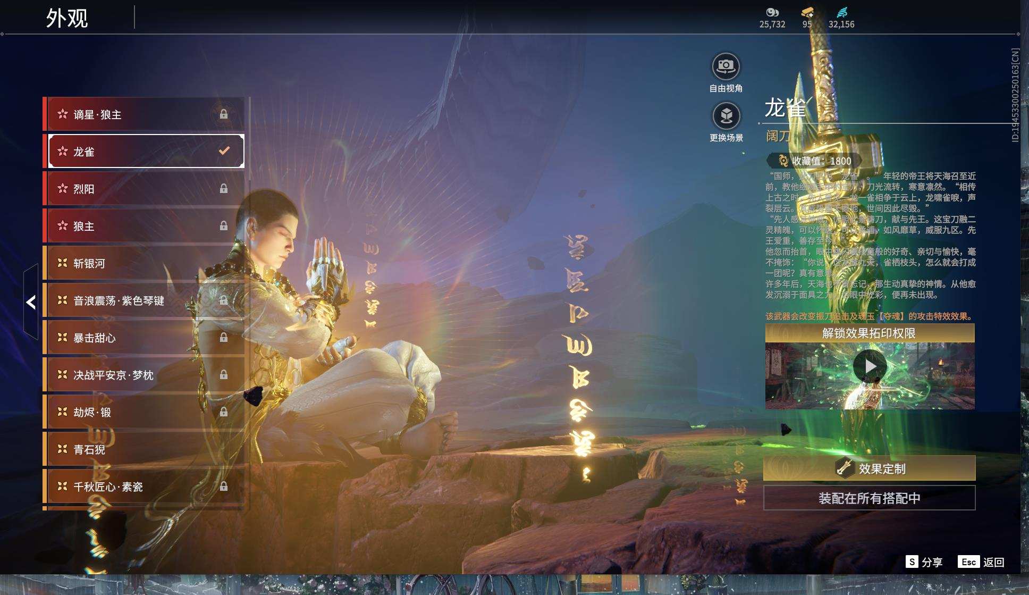Click the rarity star icon beside 烈阳

[63, 188]
